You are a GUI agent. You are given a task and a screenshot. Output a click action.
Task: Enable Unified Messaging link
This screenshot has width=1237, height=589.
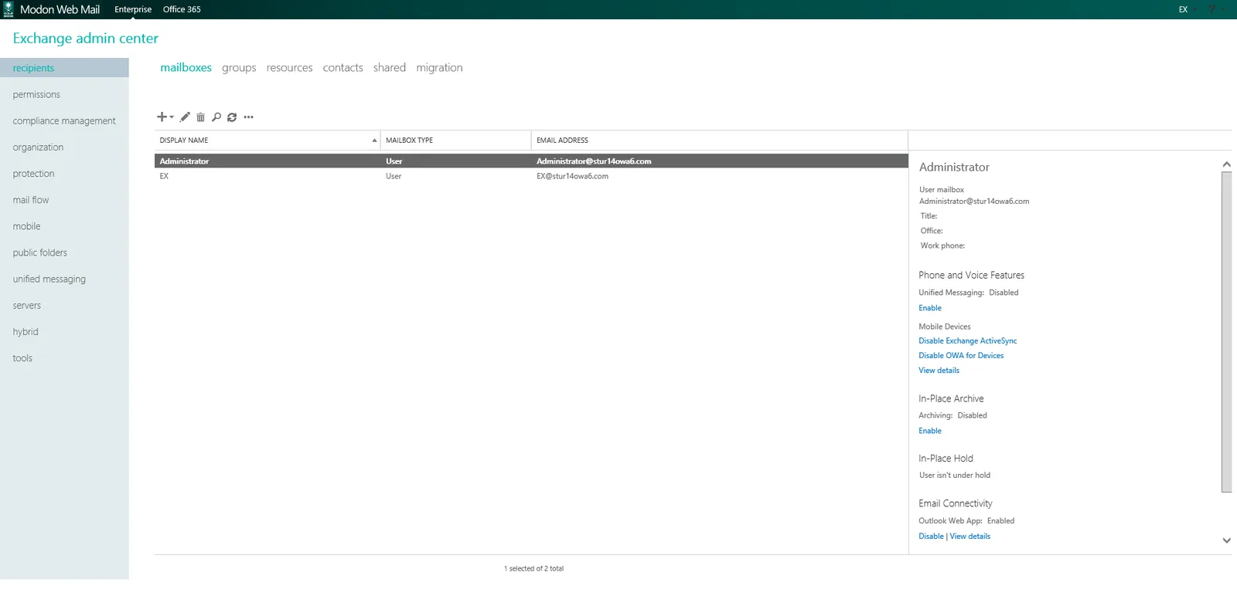tap(930, 308)
